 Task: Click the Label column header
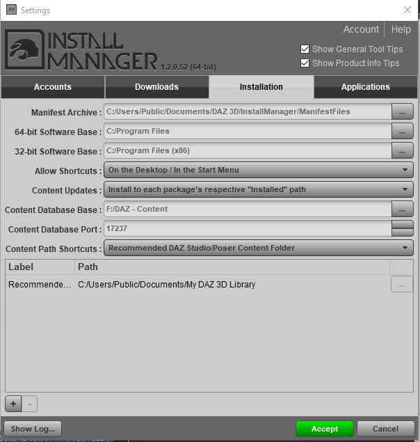[x=40, y=267]
